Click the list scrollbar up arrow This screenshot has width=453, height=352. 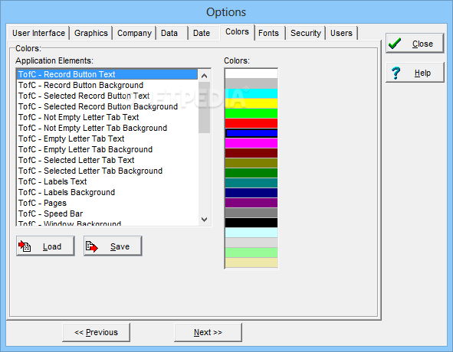[204, 76]
